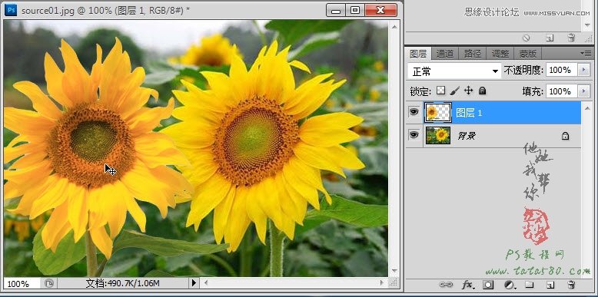Click document horizontal scroll right arrow
The width and height of the screenshot is (598, 297).
click(x=382, y=283)
